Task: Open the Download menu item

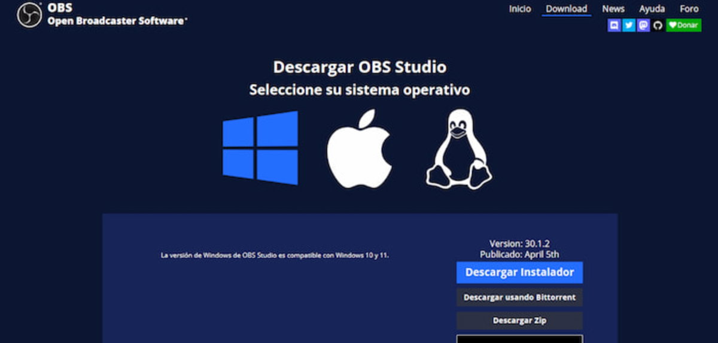Action: click(566, 9)
